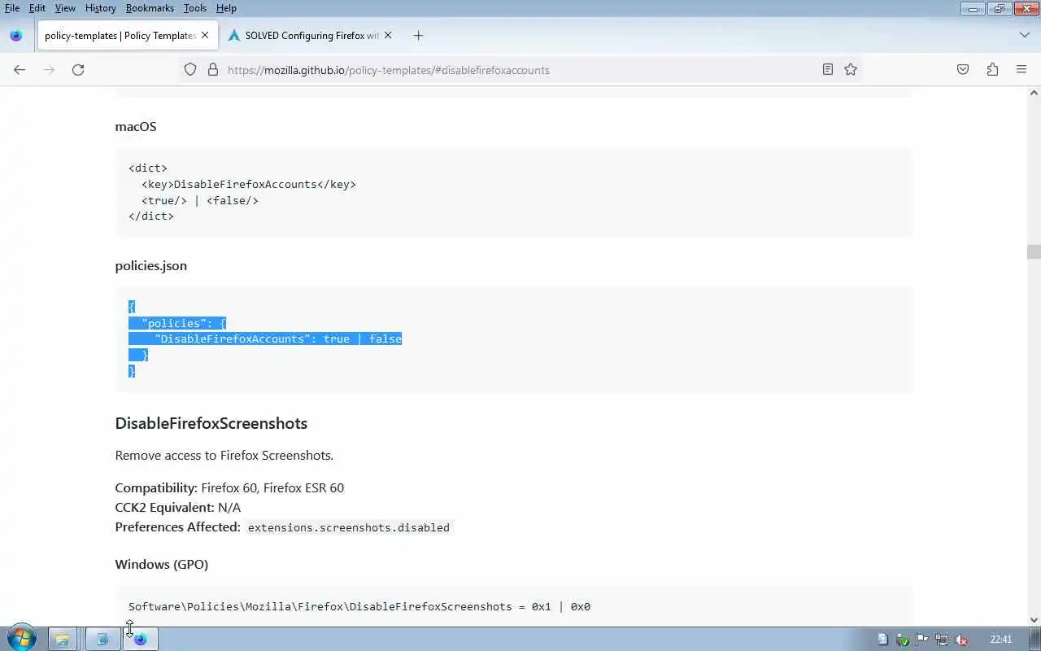This screenshot has height=651, width=1041.
Task: Click the CCK2 Equivalent: N/A line
Action: pos(178,507)
